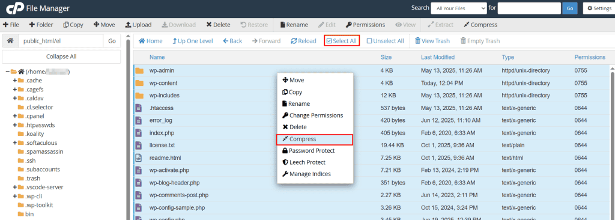Viewport: 615px width, 220px height.
Task: Open the All Your Files search dropdown
Action: tap(458, 8)
